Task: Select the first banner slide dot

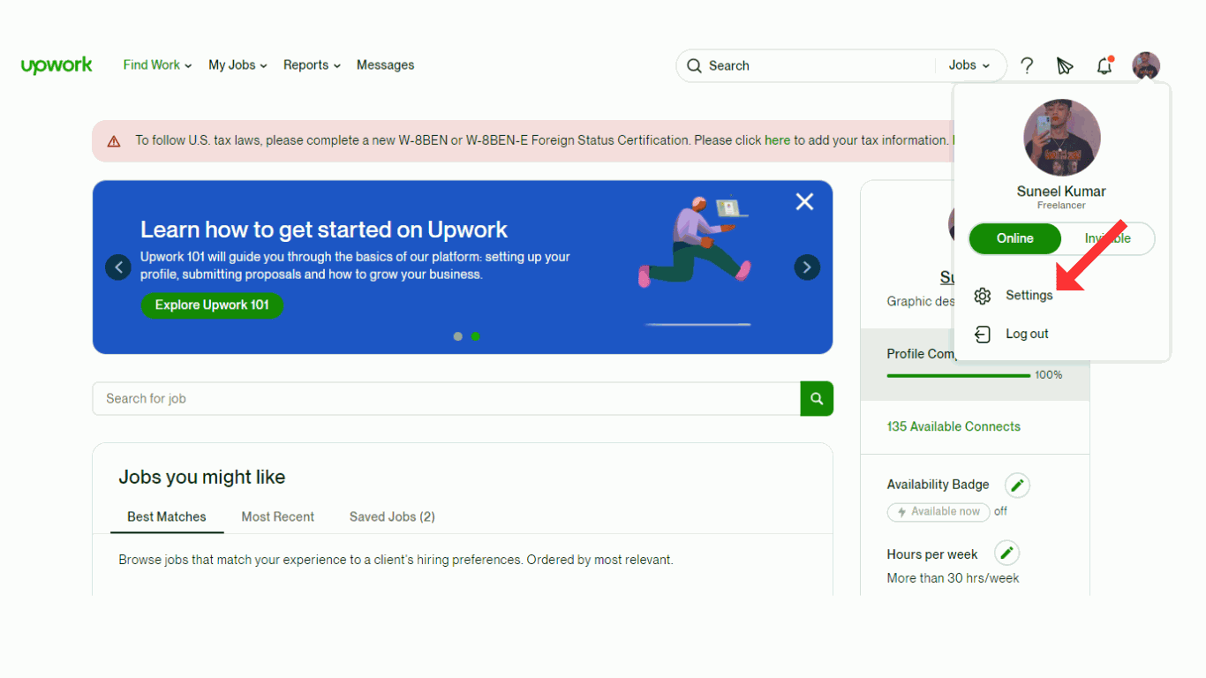Action: click(x=457, y=336)
